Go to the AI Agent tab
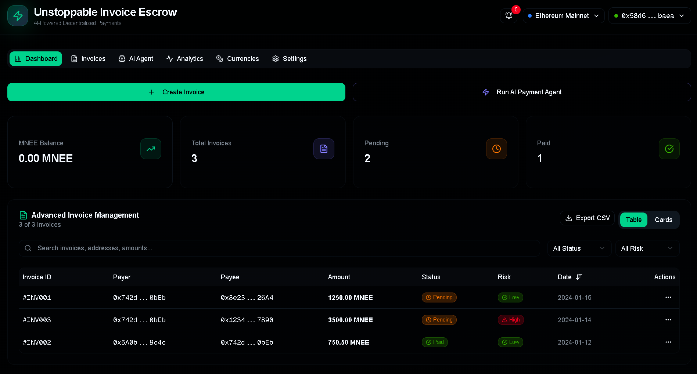The height and width of the screenshot is (374, 697). tap(136, 59)
